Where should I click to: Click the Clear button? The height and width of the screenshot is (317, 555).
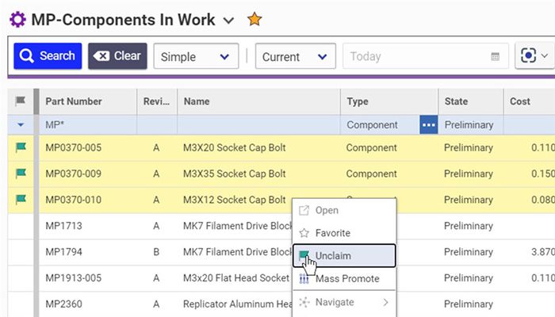[117, 56]
